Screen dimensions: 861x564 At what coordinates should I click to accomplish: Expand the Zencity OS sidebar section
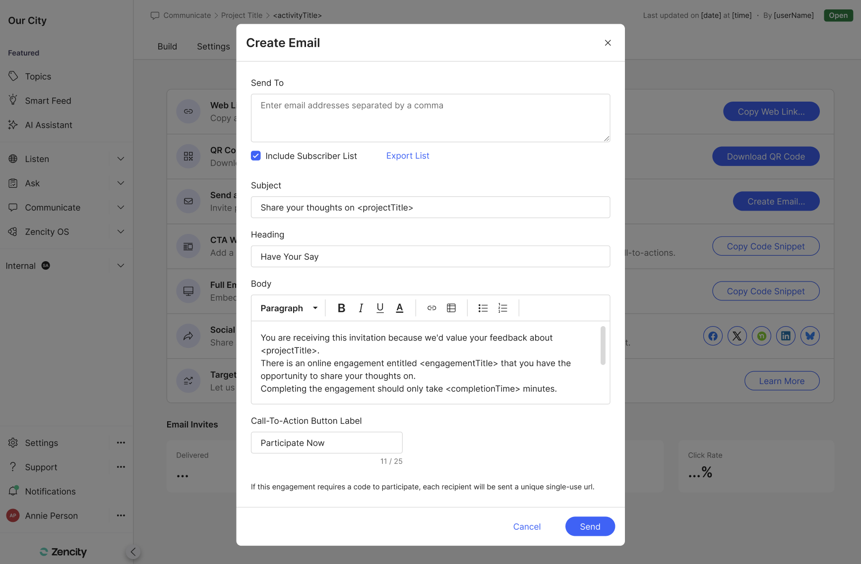[121, 232]
